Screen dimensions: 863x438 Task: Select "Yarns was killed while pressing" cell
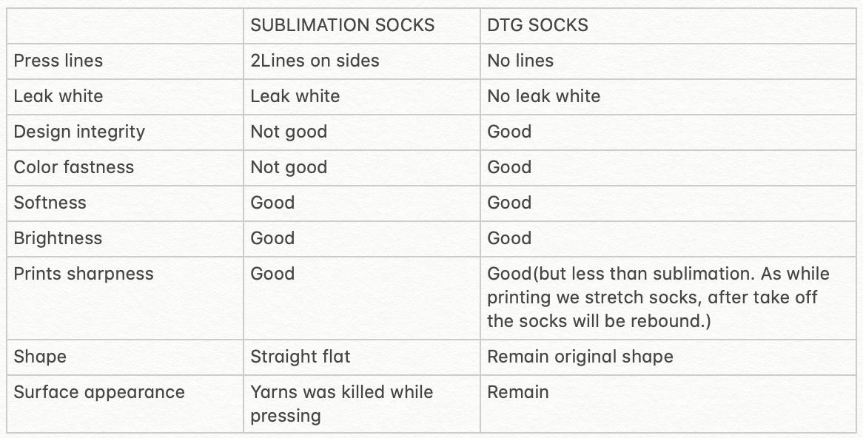341,403
